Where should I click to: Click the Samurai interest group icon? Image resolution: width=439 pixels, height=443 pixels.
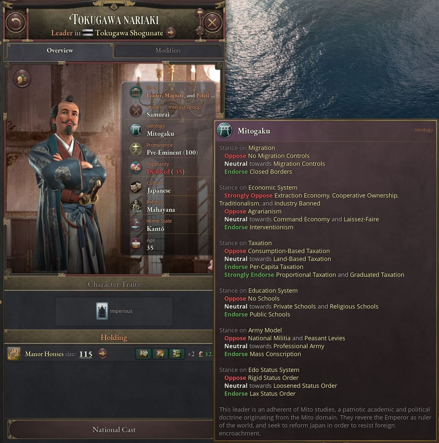[x=136, y=111]
